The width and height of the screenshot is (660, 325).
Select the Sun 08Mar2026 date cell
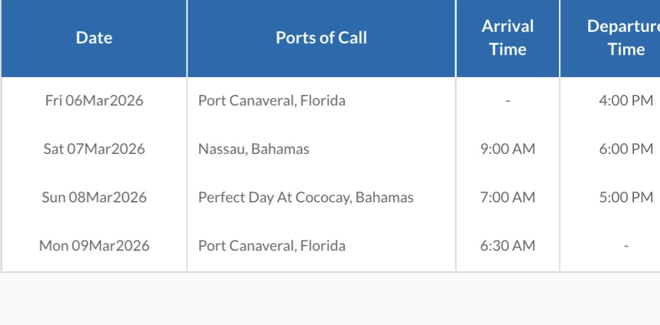point(94,197)
